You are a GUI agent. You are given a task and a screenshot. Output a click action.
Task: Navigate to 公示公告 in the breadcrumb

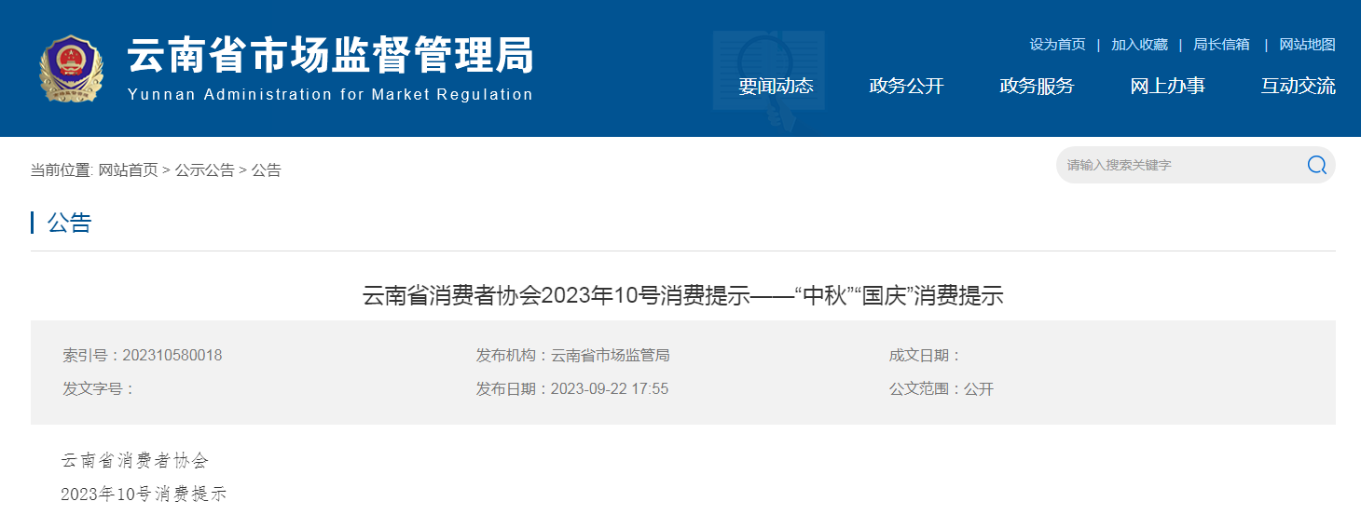pos(205,169)
